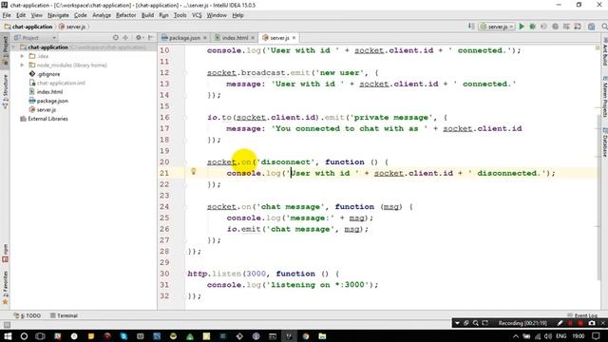This screenshot has width=608, height=342.
Task: Click the collapse all icon in Project panel
Action: click(125, 38)
